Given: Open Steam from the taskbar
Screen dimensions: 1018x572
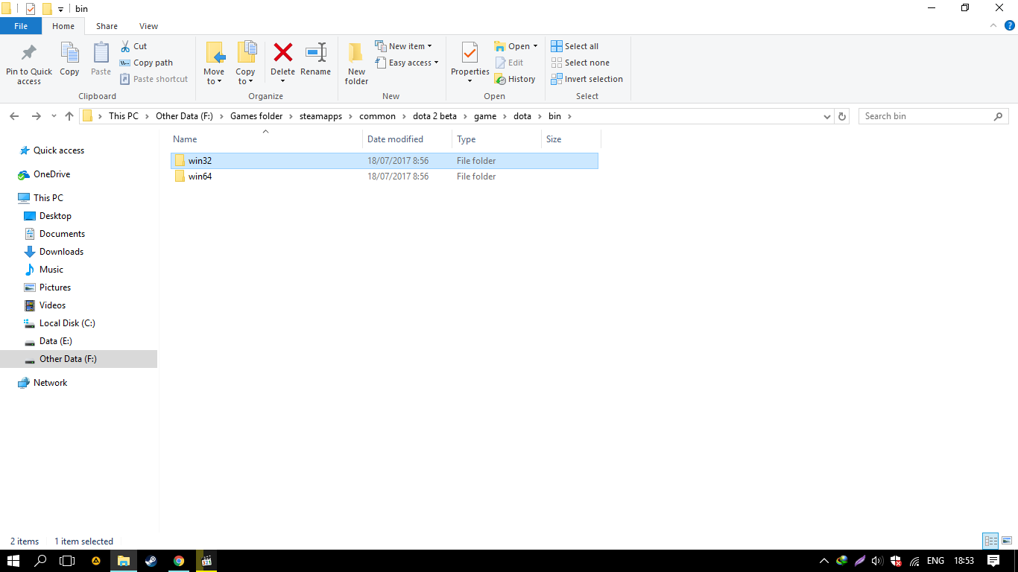Looking at the screenshot, I should 151,561.
